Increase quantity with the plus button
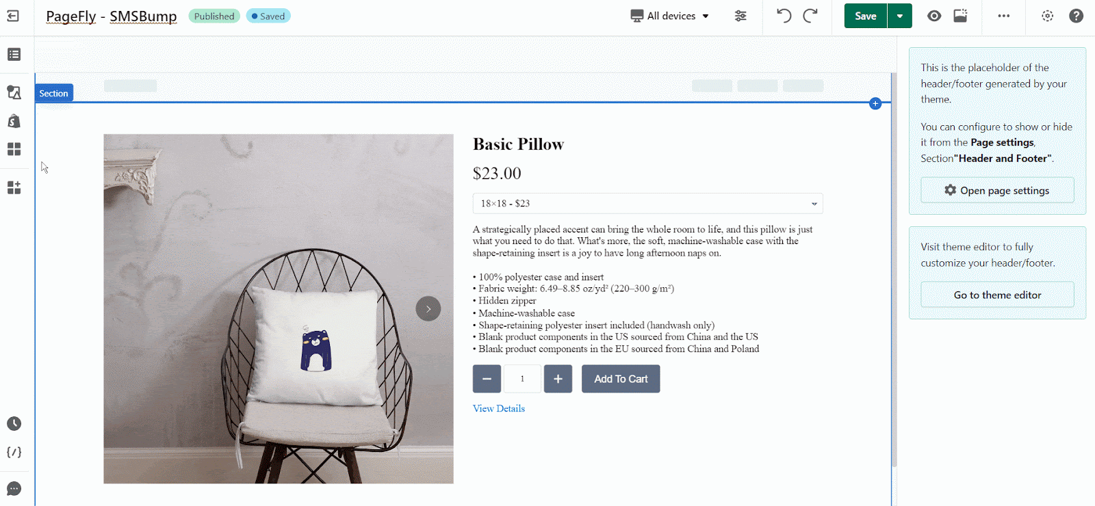Image resolution: width=1095 pixels, height=506 pixels. click(558, 379)
